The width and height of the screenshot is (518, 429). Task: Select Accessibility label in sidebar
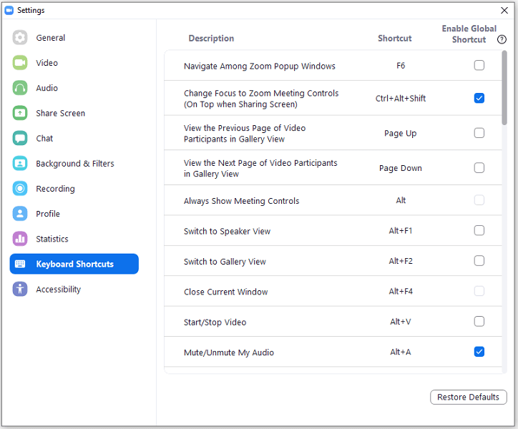59,290
